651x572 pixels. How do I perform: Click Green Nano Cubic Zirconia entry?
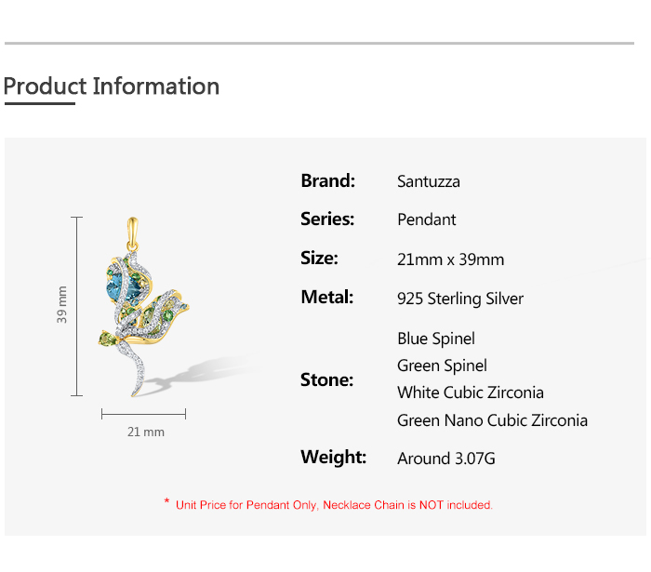pyautogui.click(x=492, y=420)
